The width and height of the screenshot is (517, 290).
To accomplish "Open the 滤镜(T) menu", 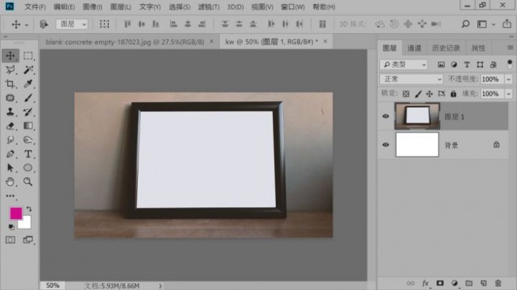I will (208, 7).
